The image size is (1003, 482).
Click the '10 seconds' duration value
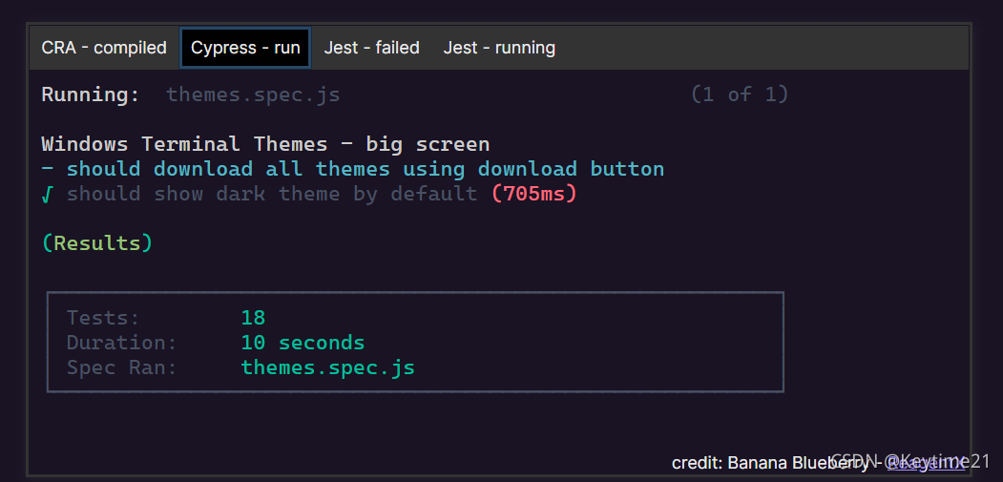point(303,343)
